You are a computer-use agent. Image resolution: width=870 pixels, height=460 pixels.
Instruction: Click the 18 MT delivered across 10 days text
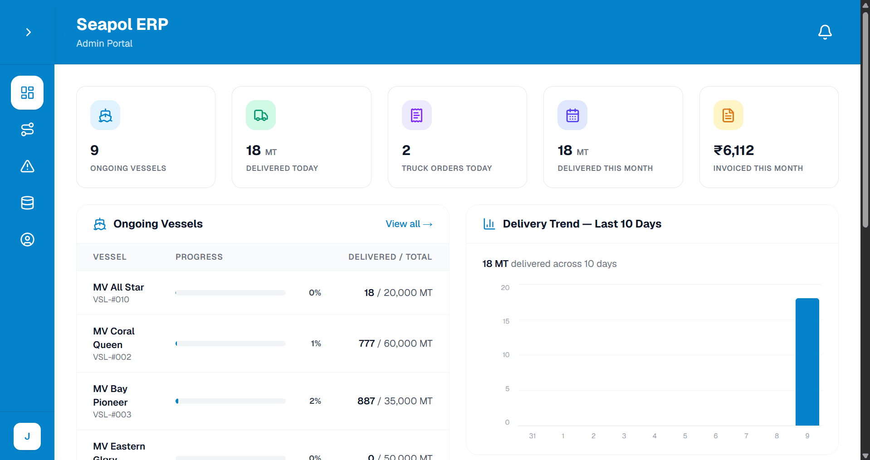coord(549,264)
